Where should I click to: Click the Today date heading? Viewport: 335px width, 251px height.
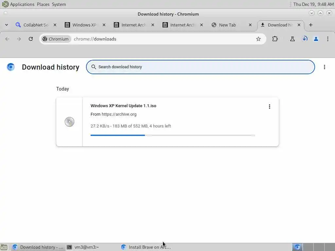tap(62, 89)
